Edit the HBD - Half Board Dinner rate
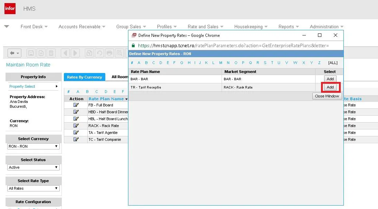The image size is (378, 209). coord(76,112)
